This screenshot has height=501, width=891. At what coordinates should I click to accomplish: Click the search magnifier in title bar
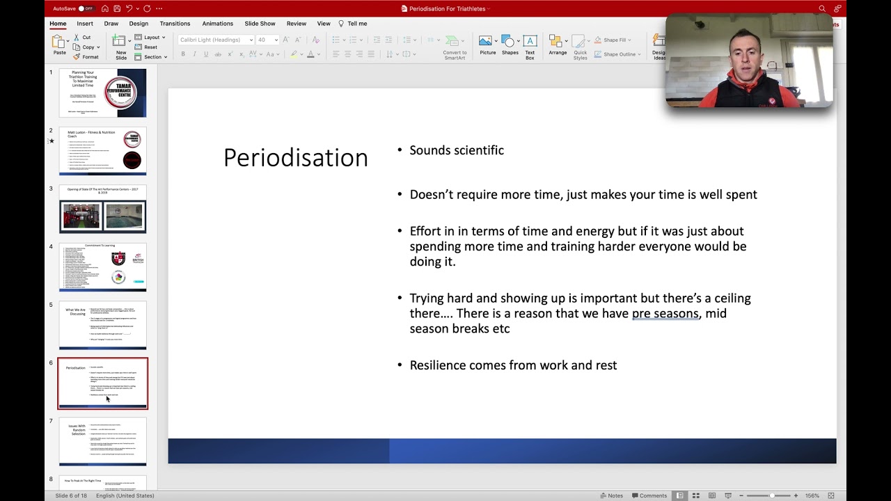[x=822, y=8]
